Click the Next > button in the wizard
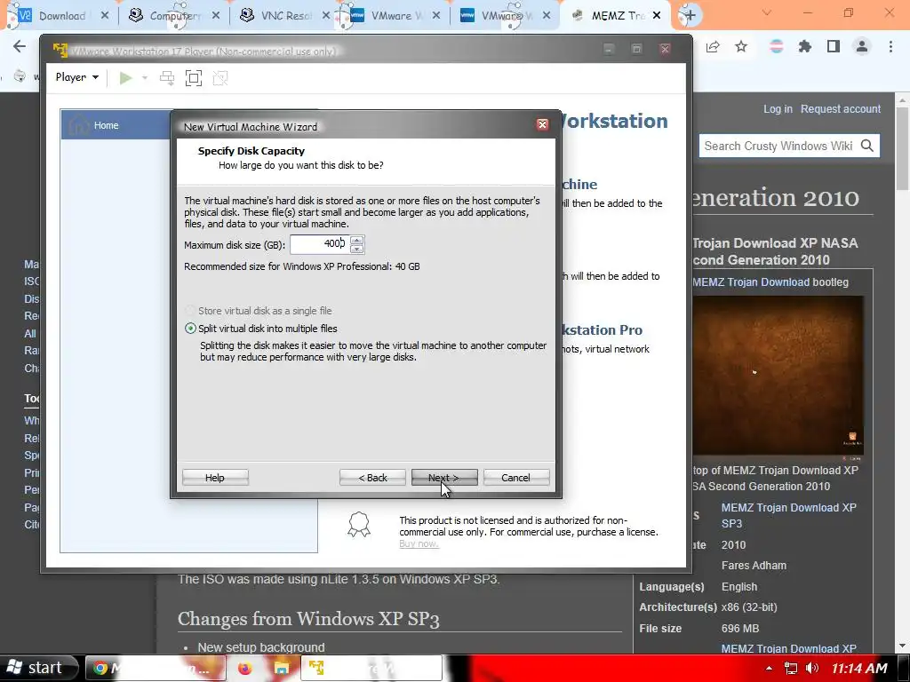Viewport: 910px width, 682px height. click(x=444, y=477)
